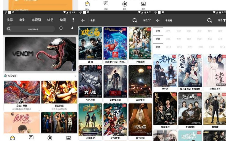Viewport: 226px width, 141px height.
Task: Open search on the 电影 screen
Action: click(x=135, y=20)
